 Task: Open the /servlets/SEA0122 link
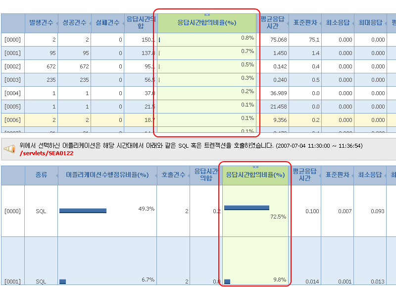coord(47,153)
